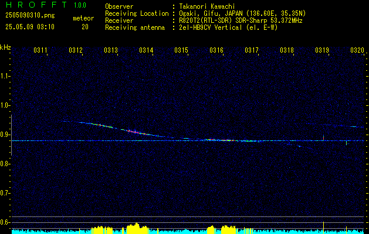Image resolution: width=369 pixels, height=234 pixels.
Task: Click the 0.7 kHz axis label
Action: 5,193
